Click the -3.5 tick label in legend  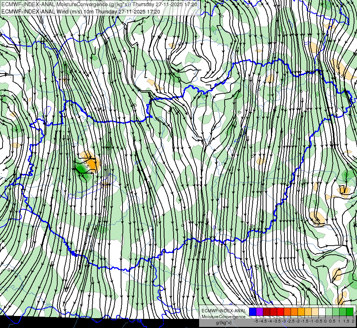coord(277,321)
